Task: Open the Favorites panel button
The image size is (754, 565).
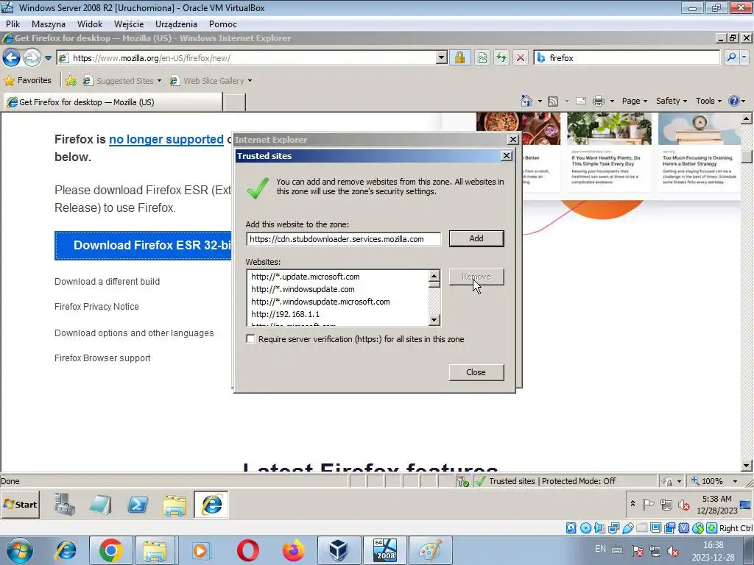Action: (28, 80)
